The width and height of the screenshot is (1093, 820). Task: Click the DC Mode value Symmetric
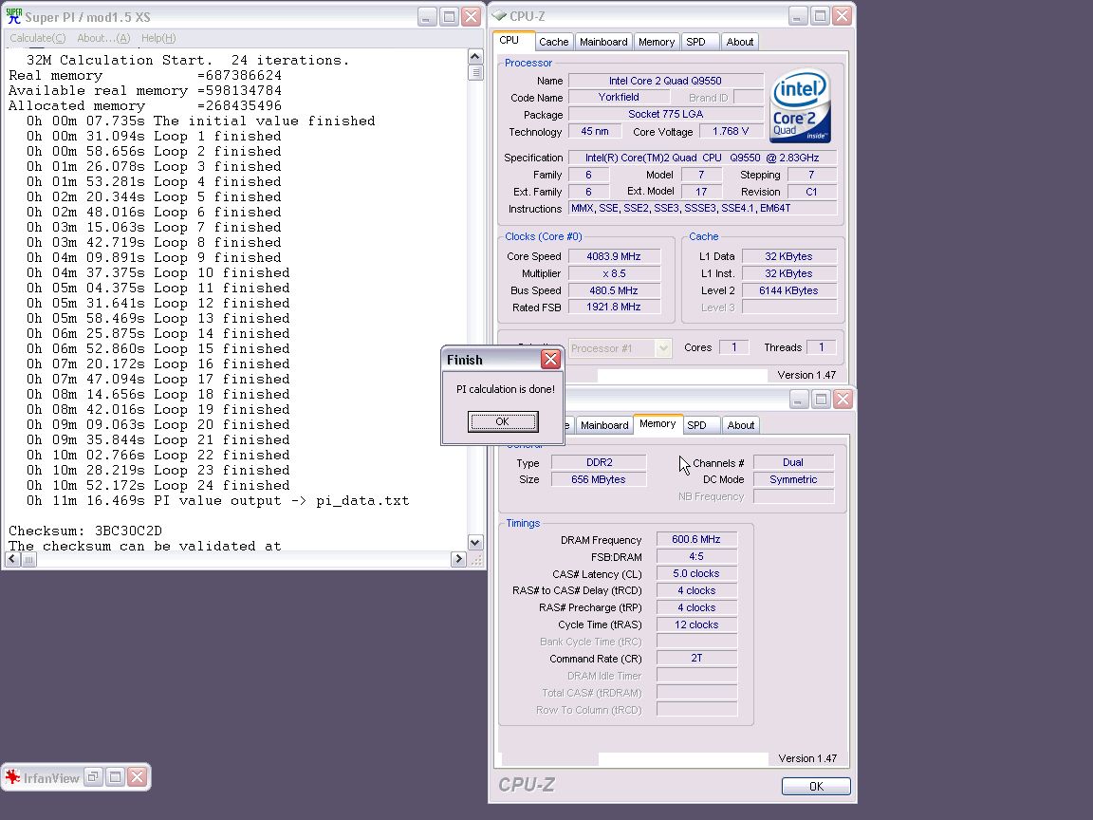tap(793, 479)
